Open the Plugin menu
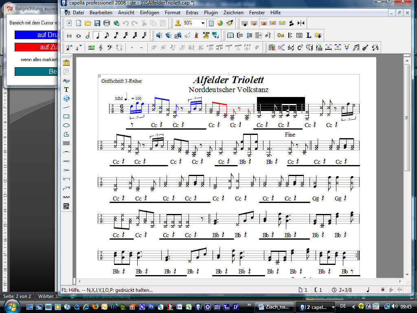 point(211,13)
